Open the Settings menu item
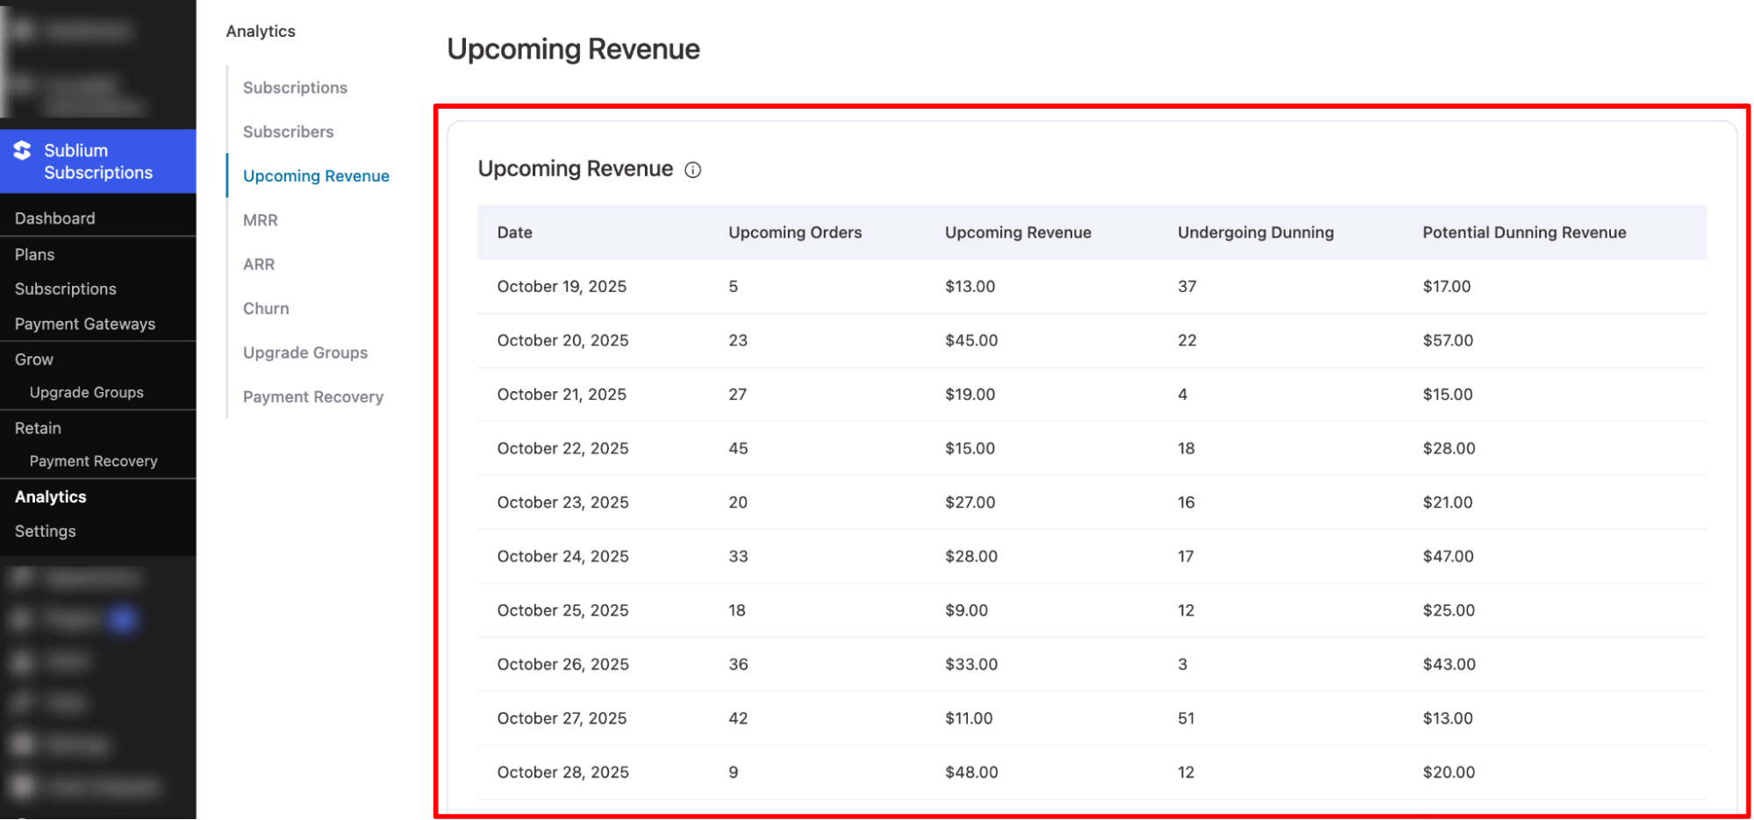The image size is (1754, 820). tap(45, 531)
